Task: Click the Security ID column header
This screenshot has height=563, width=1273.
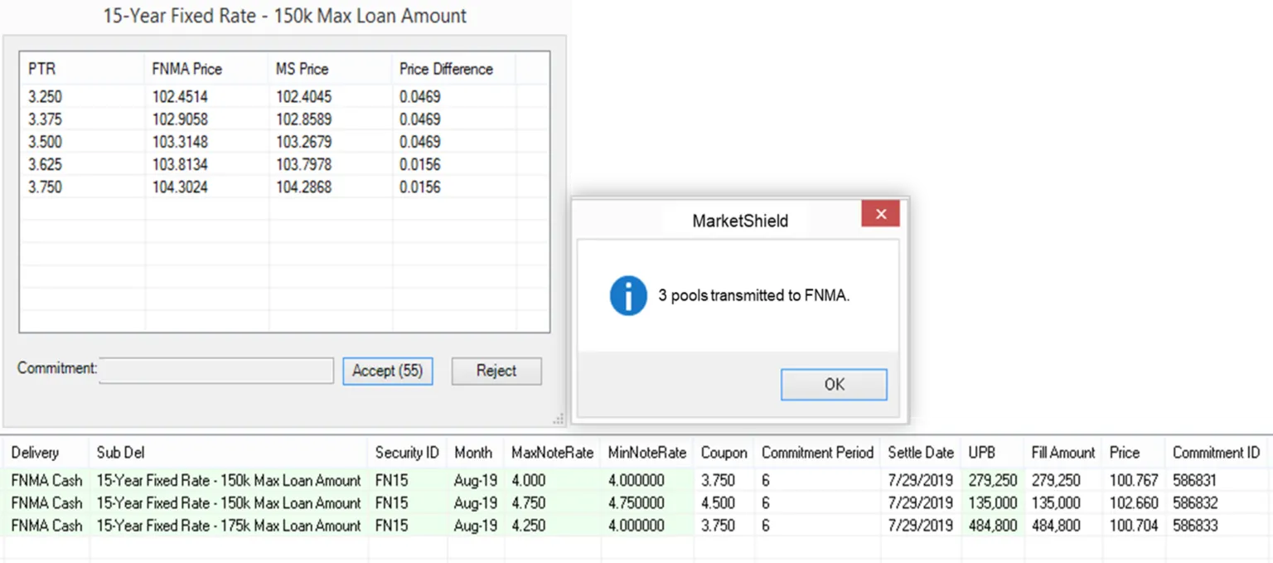Action: point(406,453)
